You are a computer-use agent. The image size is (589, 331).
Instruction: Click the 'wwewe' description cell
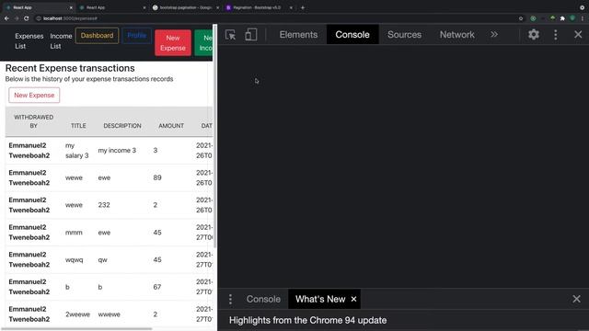[109, 314]
